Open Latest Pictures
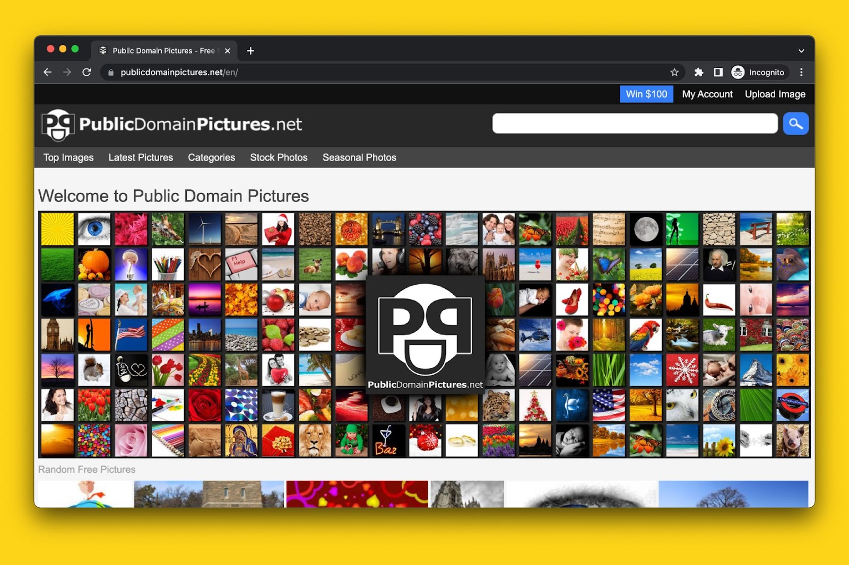Screen dimensions: 849x565 tap(141, 157)
